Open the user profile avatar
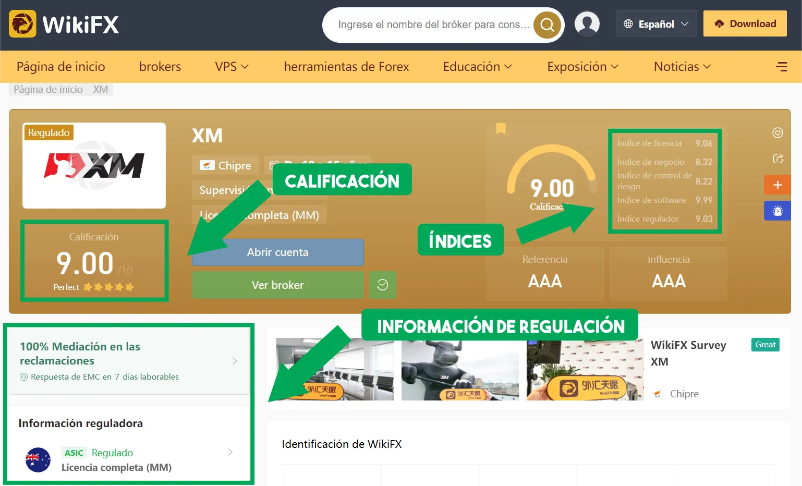This screenshot has width=802, height=486. pos(587,24)
